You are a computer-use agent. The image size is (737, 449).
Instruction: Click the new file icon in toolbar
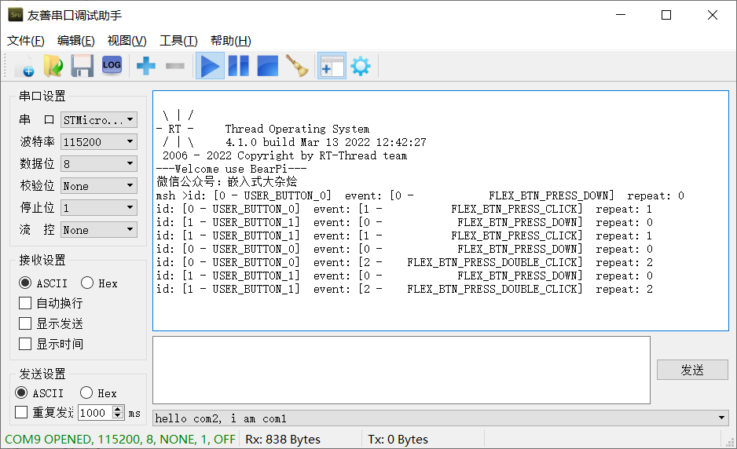tap(24, 66)
